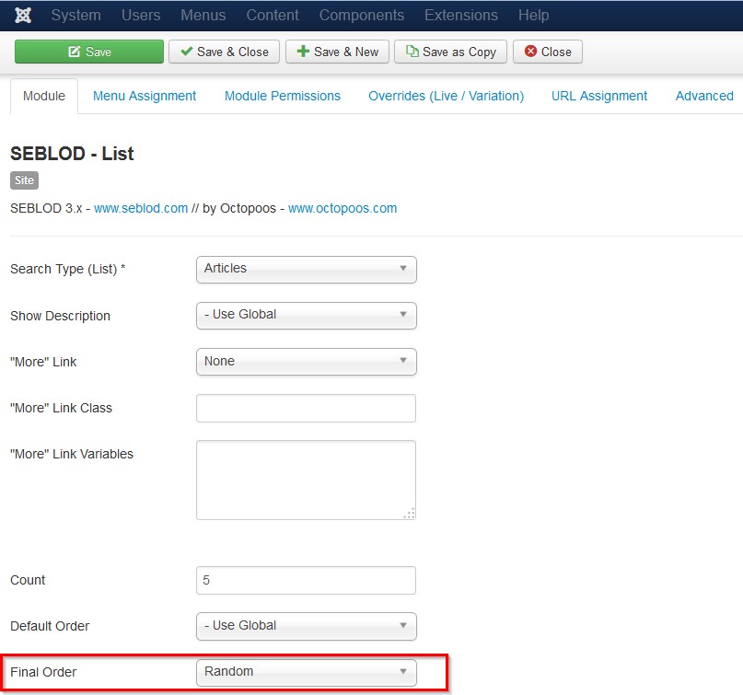The image size is (743, 695).
Task: Open the "More" Link dropdown
Action: (306, 362)
